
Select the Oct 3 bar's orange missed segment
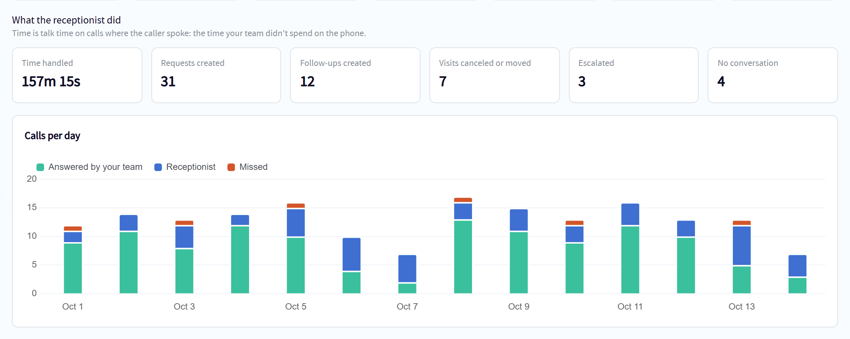tap(184, 223)
